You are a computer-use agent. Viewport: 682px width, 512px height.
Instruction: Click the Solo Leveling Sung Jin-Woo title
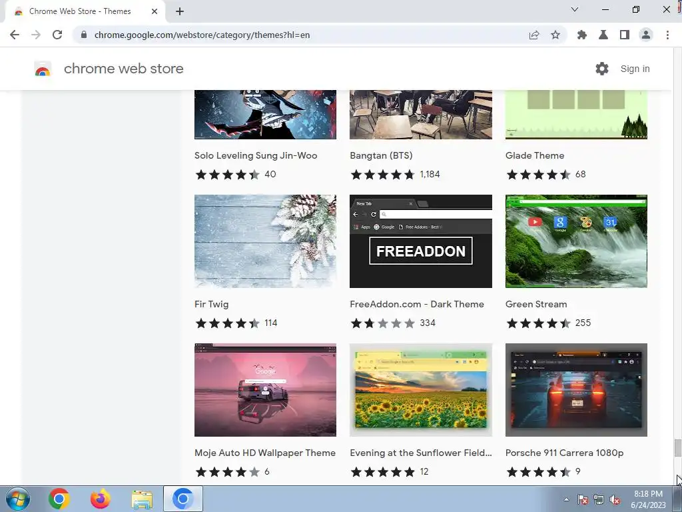click(x=256, y=155)
